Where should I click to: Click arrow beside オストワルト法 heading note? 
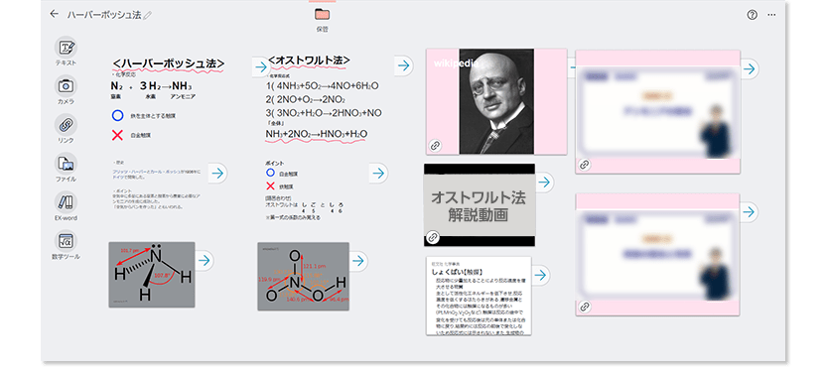(404, 65)
